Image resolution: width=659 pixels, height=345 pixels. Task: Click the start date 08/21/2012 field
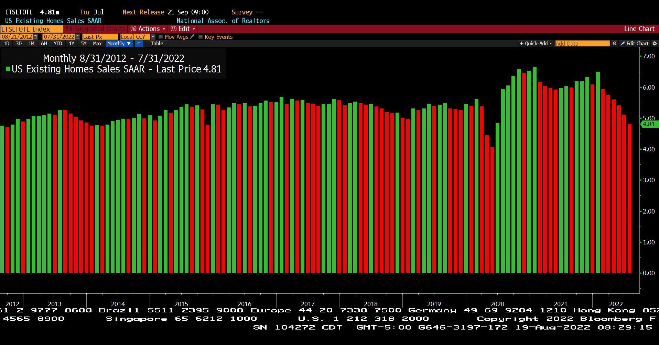click(17, 37)
